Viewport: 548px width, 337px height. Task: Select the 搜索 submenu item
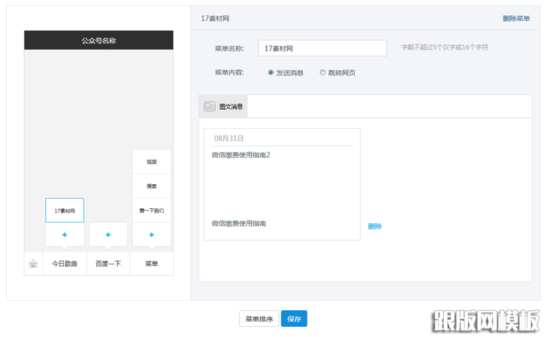pos(151,186)
